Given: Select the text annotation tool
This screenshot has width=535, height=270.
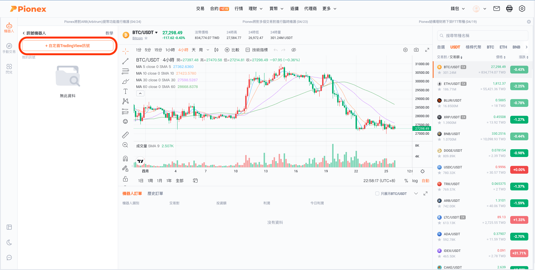Looking at the screenshot, I should pos(125,91).
